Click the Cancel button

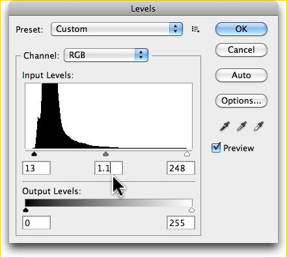pos(241,50)
